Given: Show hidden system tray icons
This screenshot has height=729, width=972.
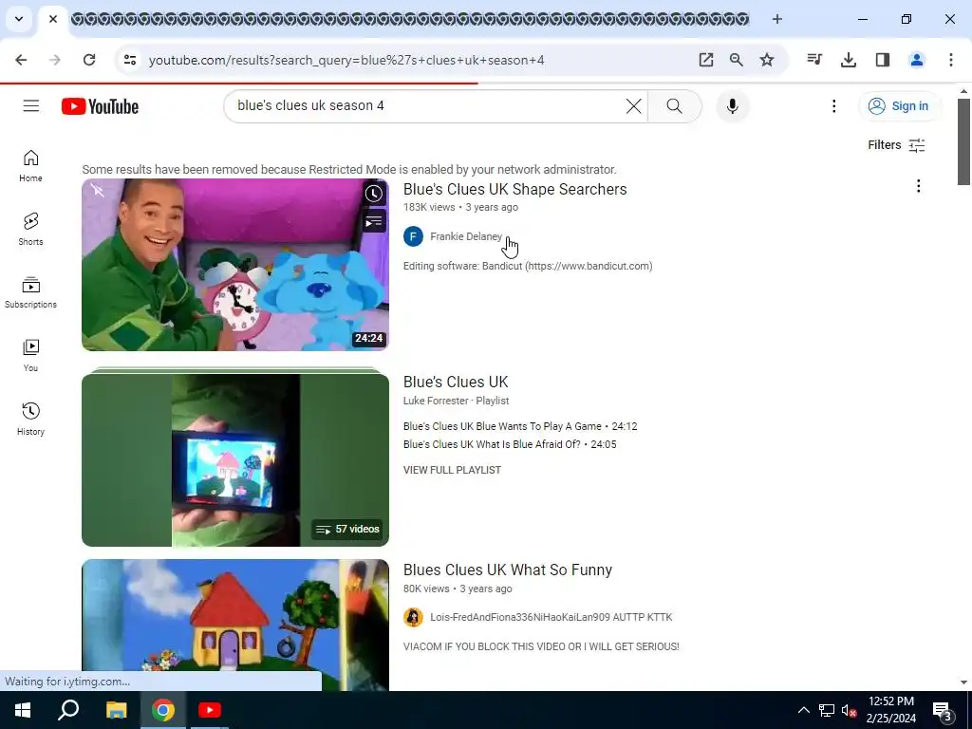Looking at the screenshot, I should pos(803,710).
